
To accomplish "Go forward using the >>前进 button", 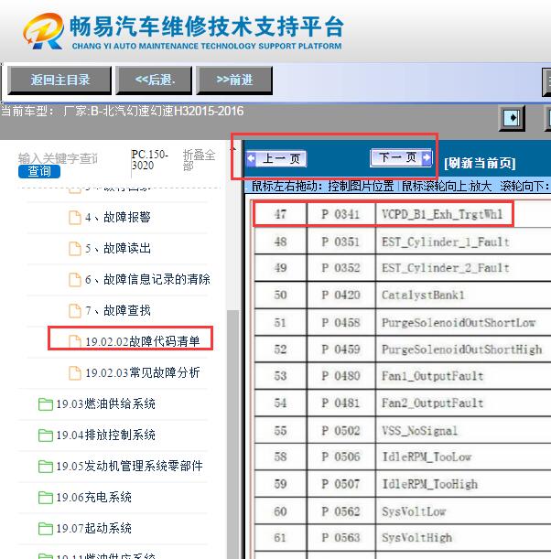I will tap(234, 81).
